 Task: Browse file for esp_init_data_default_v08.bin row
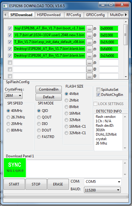click(x=90, y=42)
